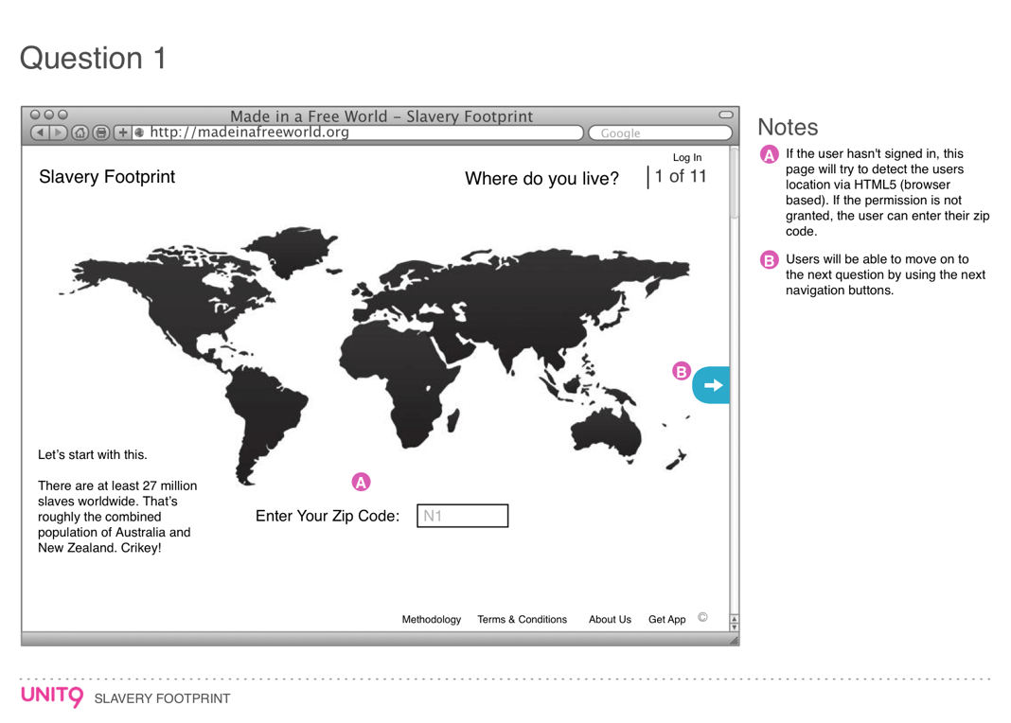The width and height of the screenshot is (1011, 723).
Task: Click the window resize grip corner
Action: [734, 640]
